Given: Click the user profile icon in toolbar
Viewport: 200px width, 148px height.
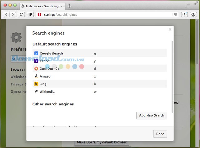Looking at the screenshot, I should click(x=193, y=14).
